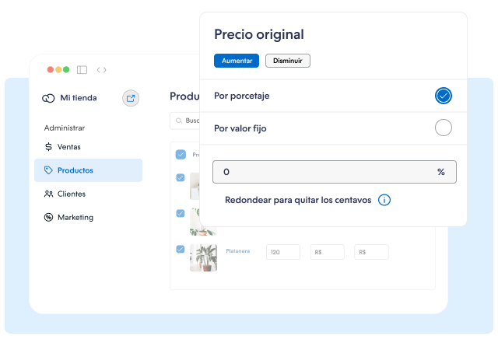
Task: Click the dollar icon next to Ventas
Action: pyautogui.click(x=48, y=146)
